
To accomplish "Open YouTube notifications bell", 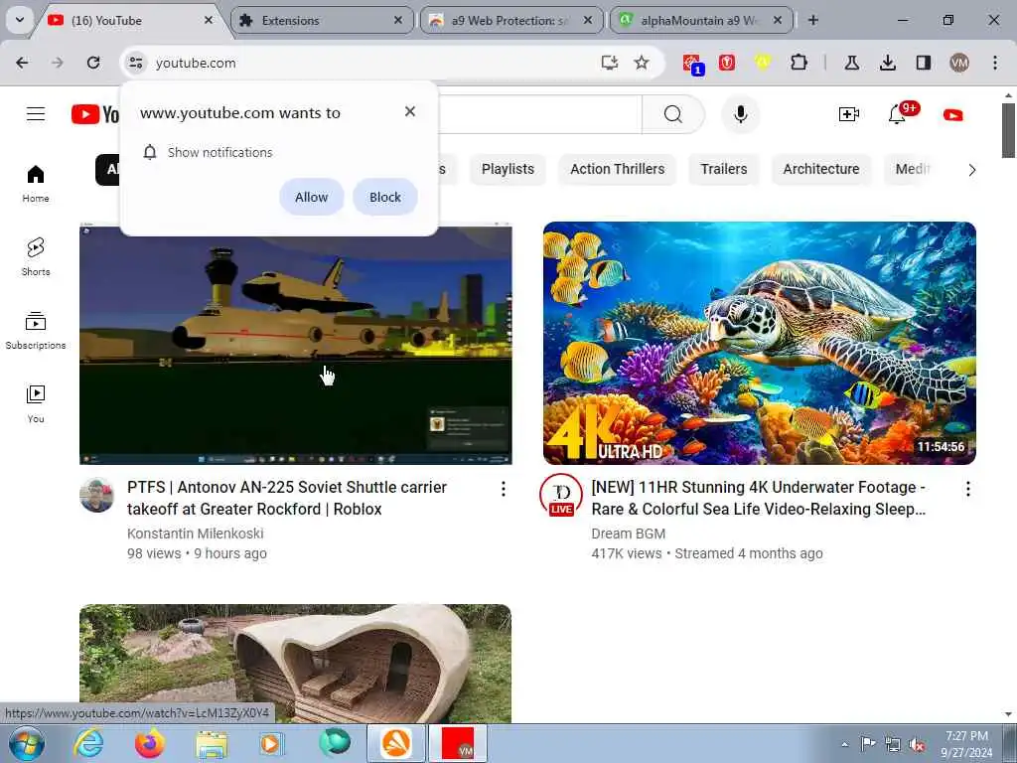I will (x=897, y=115).
